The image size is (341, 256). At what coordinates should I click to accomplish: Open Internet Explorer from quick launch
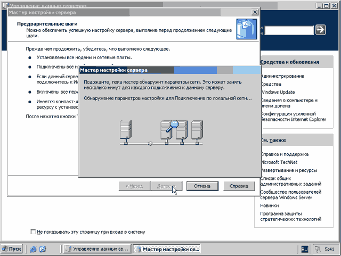(x=33, y=249)
